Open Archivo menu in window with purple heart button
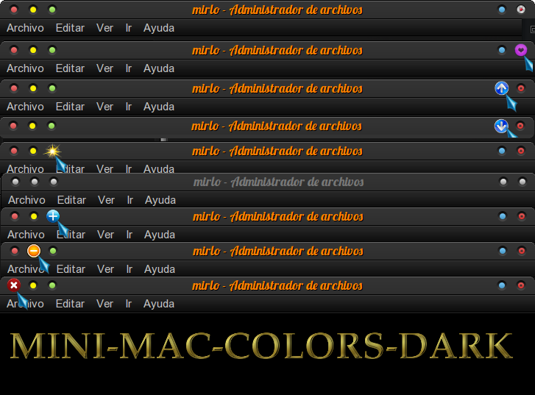This screenshot has height=395, width=535. 25,68
